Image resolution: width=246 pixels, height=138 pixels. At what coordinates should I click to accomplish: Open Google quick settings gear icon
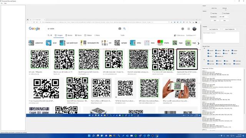click(183, 29)
